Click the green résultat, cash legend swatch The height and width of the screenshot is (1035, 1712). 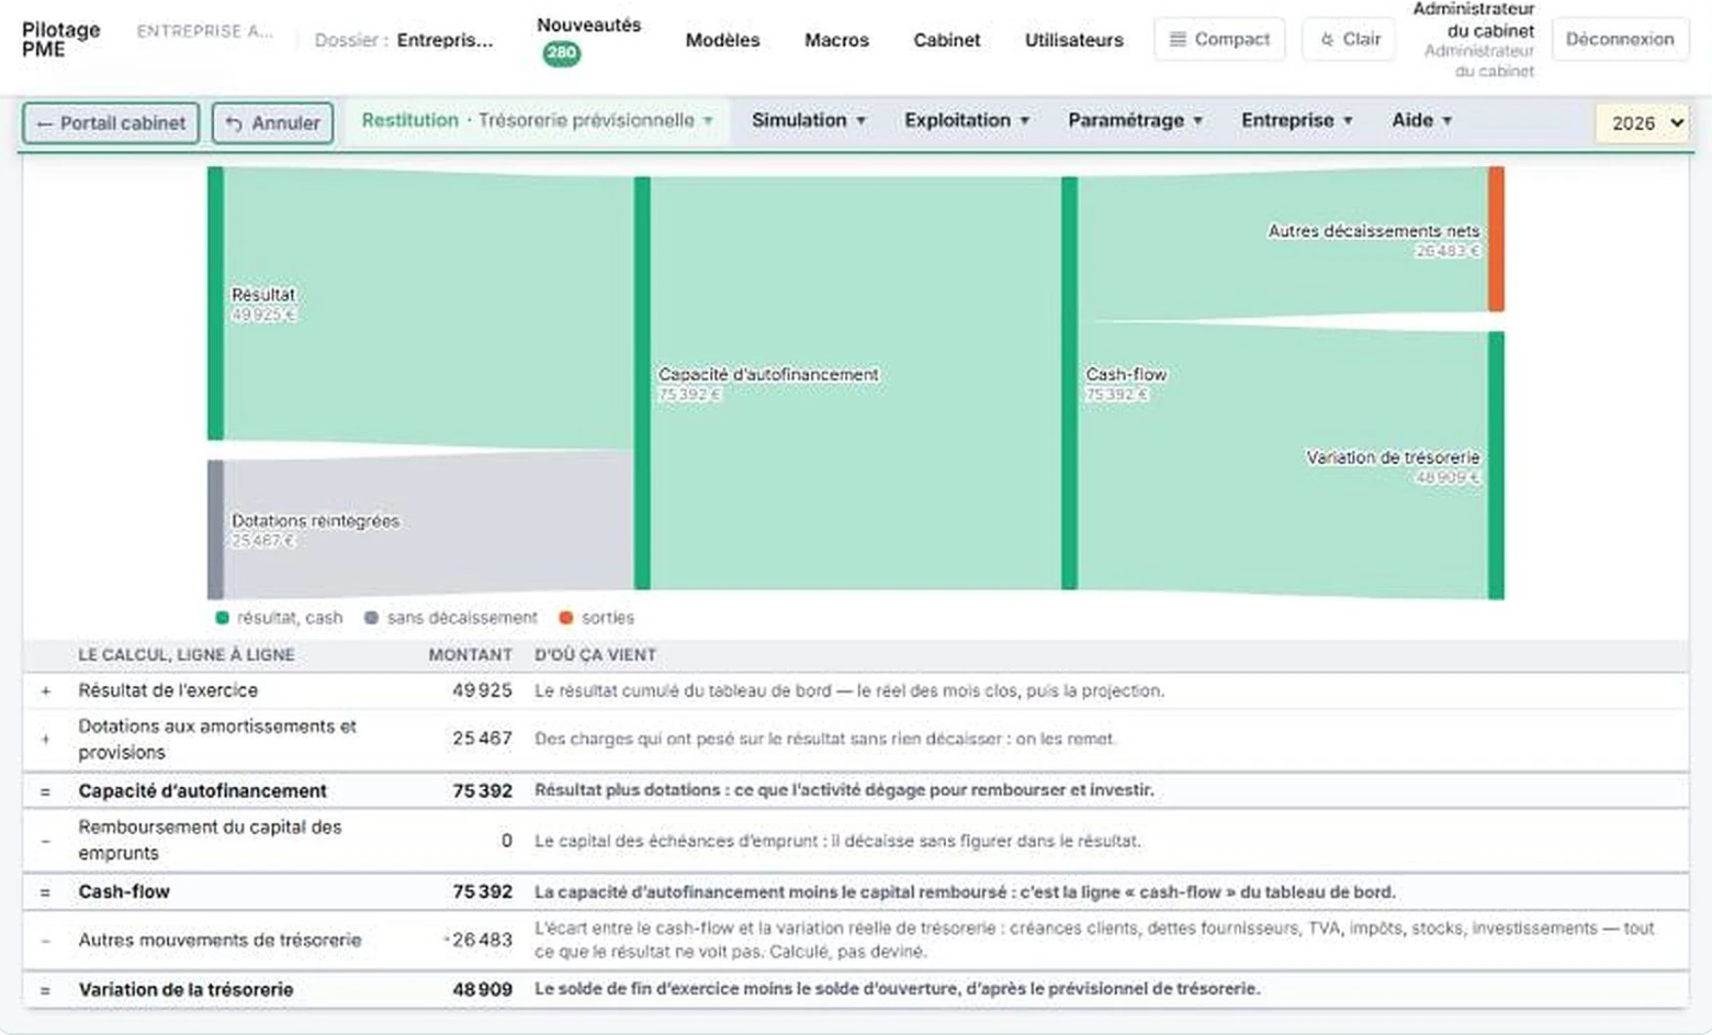coord(222,618)
